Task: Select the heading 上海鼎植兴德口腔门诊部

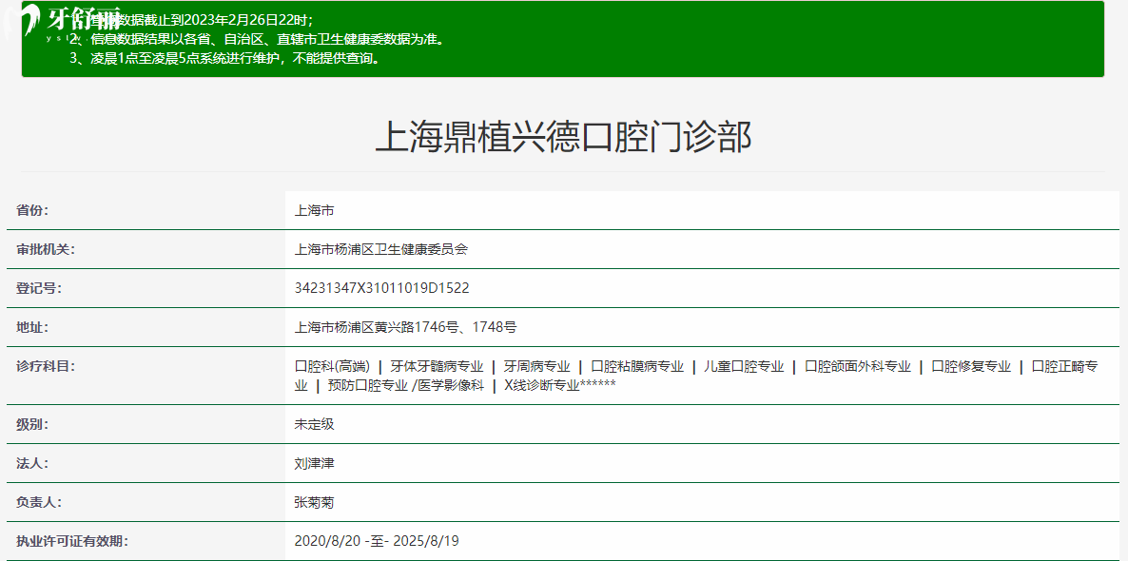Action: (x=563, y=137)
